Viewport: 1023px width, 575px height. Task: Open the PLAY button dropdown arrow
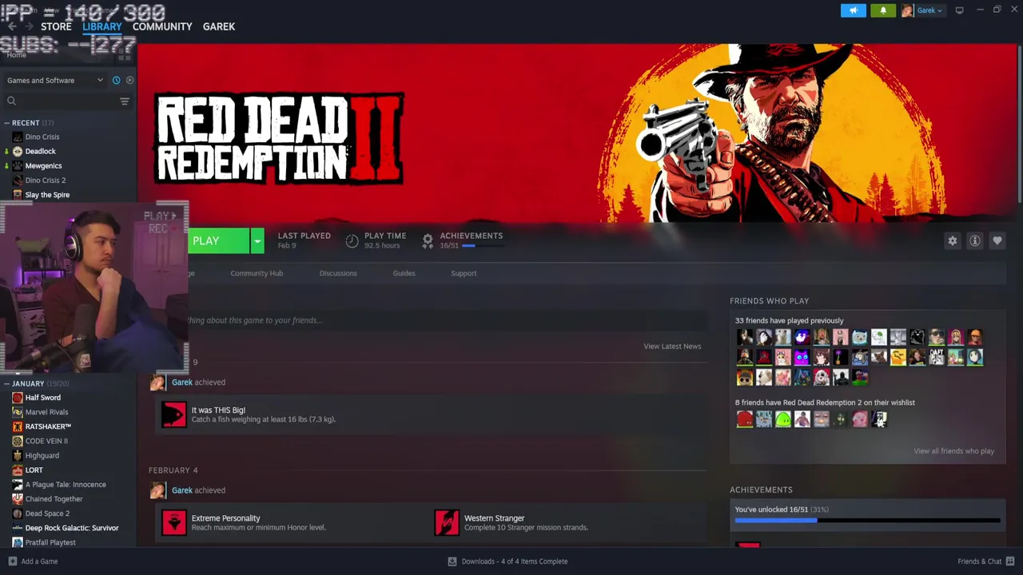coord(257,240)
